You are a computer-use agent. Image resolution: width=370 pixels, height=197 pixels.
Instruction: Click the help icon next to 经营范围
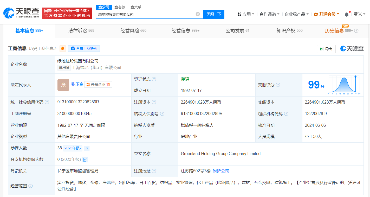pos(31,186)
